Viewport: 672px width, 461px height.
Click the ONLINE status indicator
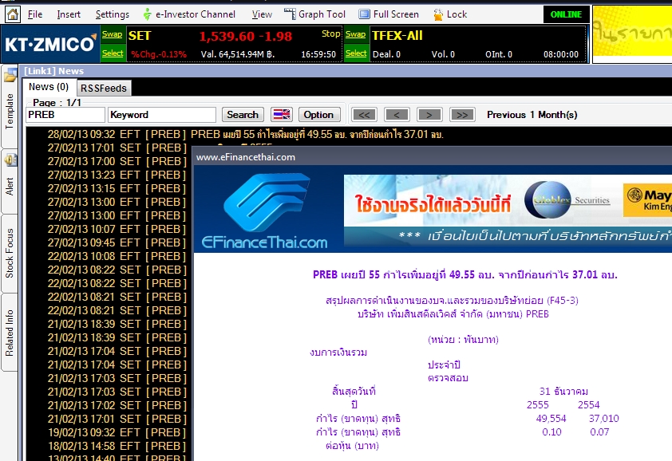point(566,14)
